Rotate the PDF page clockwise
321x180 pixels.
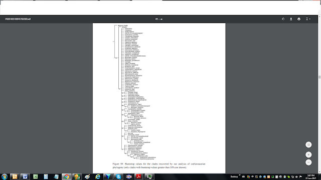[x=283, y=19]
